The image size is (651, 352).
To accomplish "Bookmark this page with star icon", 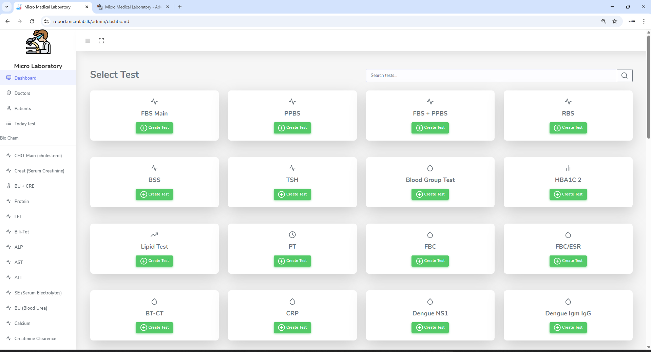I will coord(615,21).
